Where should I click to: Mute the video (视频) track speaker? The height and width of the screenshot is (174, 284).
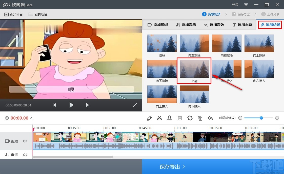tap(25, 141)
